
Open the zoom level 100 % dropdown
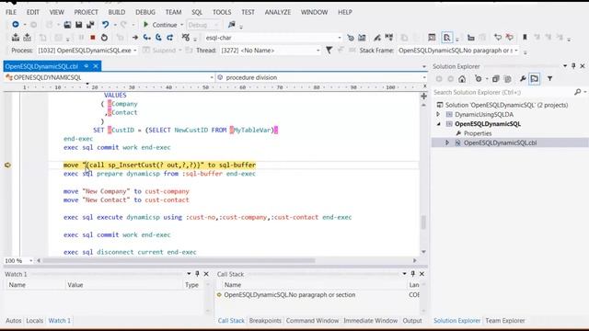tap(30, 260)
